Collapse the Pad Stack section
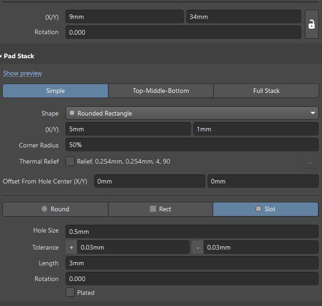 (x=1, y=56)
